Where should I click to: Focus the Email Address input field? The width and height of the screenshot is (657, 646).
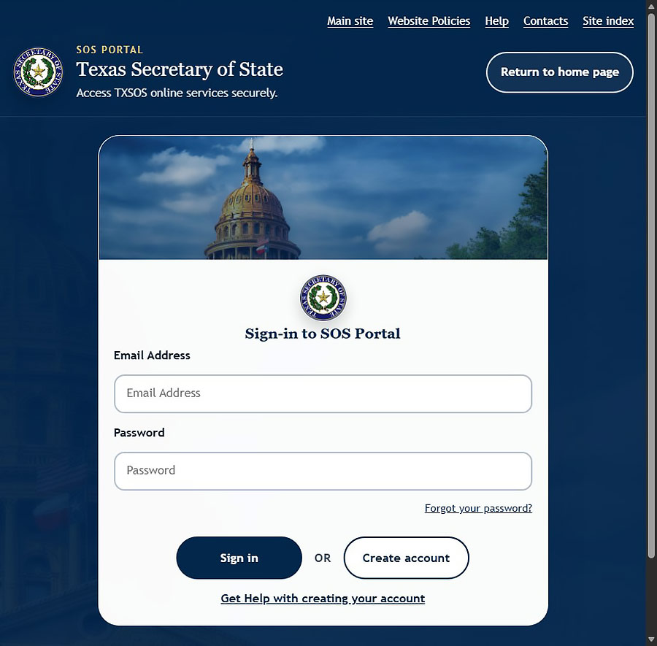[323, 393]
